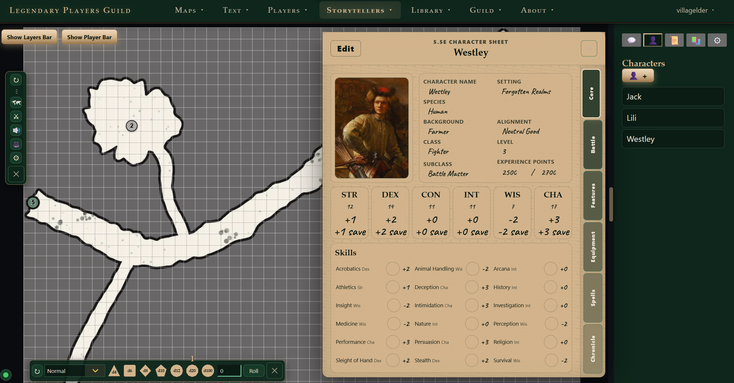Click Show Layers Bar button

pos(29,37)
